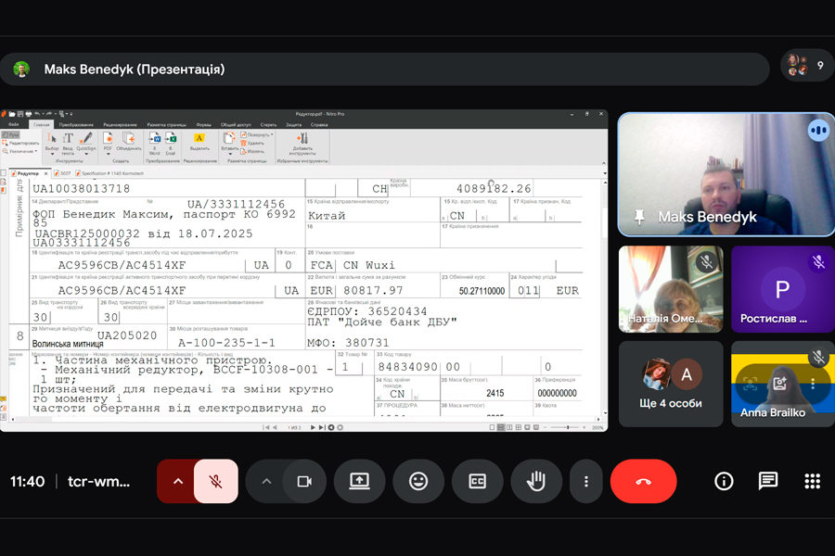Activate the Выбор selection tool
The height and width of the screenshot is (556, 835).
coord(52,143)
